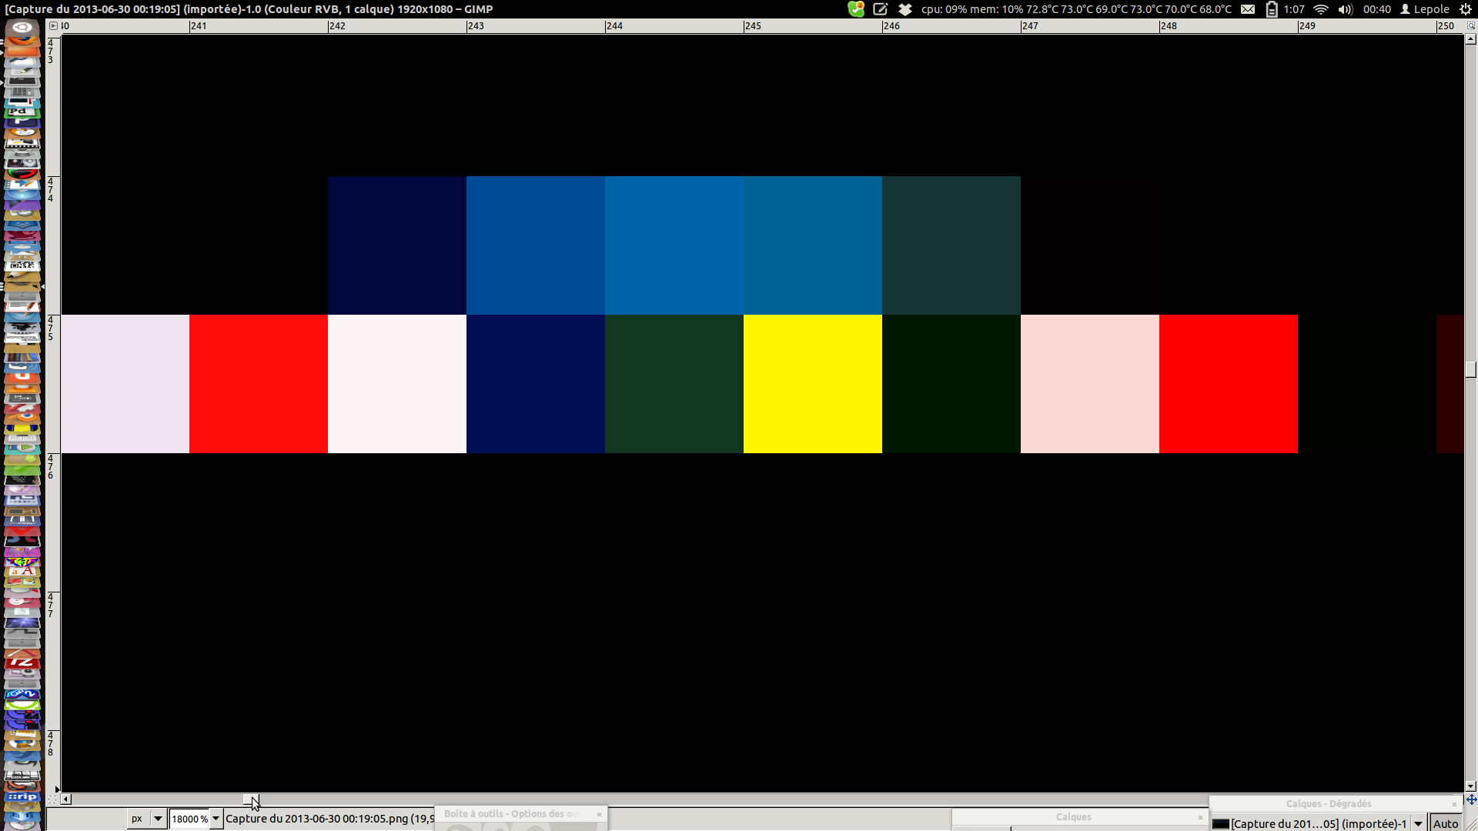Image resolution: width=1478 pixels, height=831 pixels.
Task: Close the Boîte à outils options dock
Action: point(599,814)
